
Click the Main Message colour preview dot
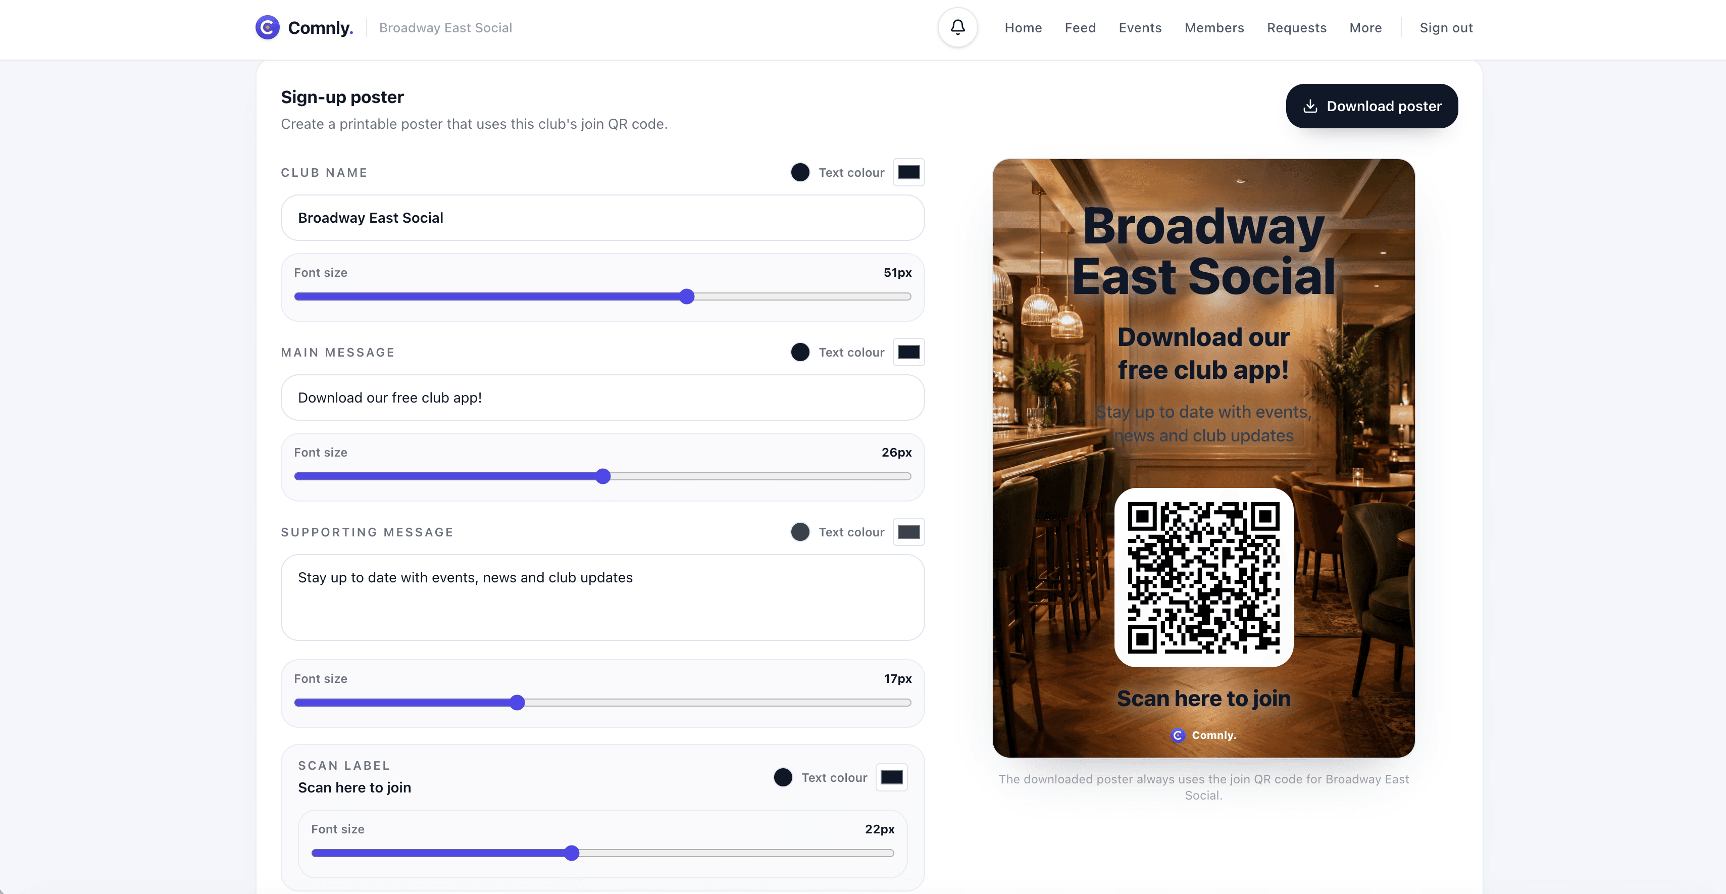coord(800,352)
